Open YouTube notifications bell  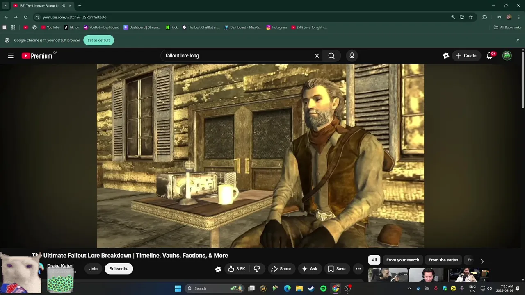(x=489, y=56)
